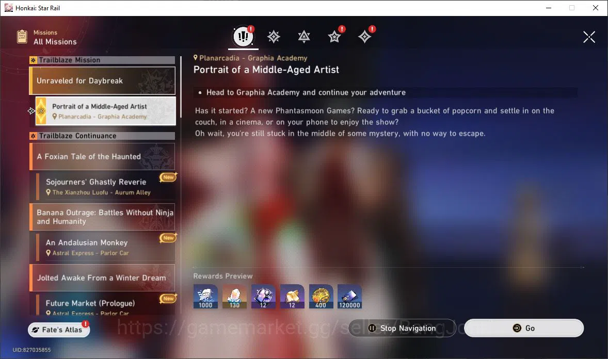Open Future Market (Prologue) mission
Image resolution: width=608 pixels, height=359 pixels.
(x=105, y=305)
